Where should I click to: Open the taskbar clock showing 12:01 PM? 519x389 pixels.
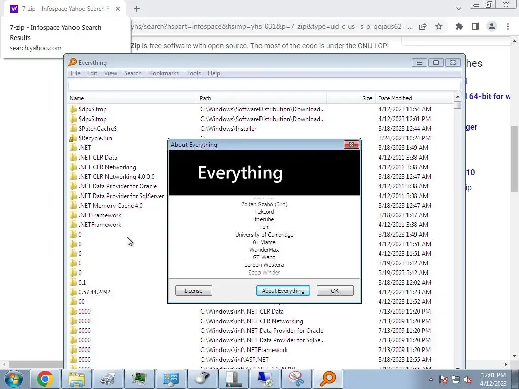(493, 379)
